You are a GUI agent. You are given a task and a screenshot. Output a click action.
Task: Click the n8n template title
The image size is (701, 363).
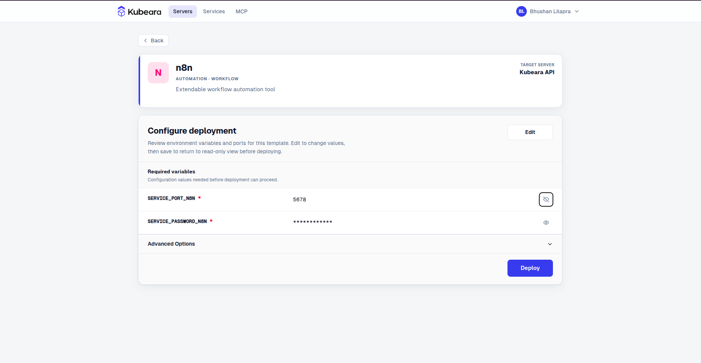coord(184,68)
